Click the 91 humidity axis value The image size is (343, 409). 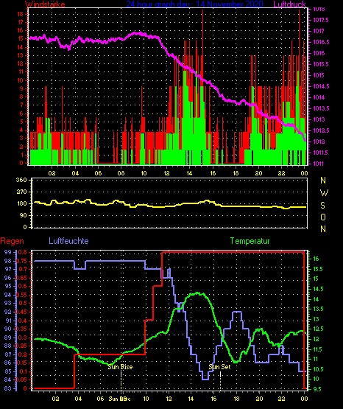point(8,321)
